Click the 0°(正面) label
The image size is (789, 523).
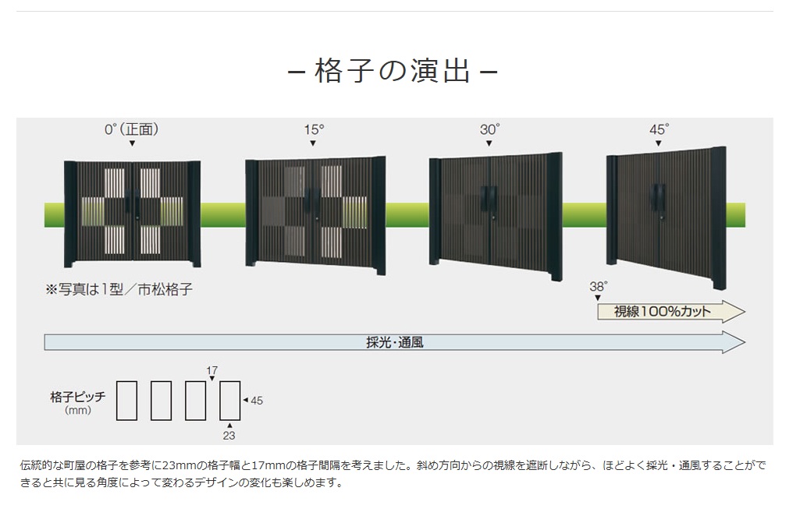pos(131,129)
